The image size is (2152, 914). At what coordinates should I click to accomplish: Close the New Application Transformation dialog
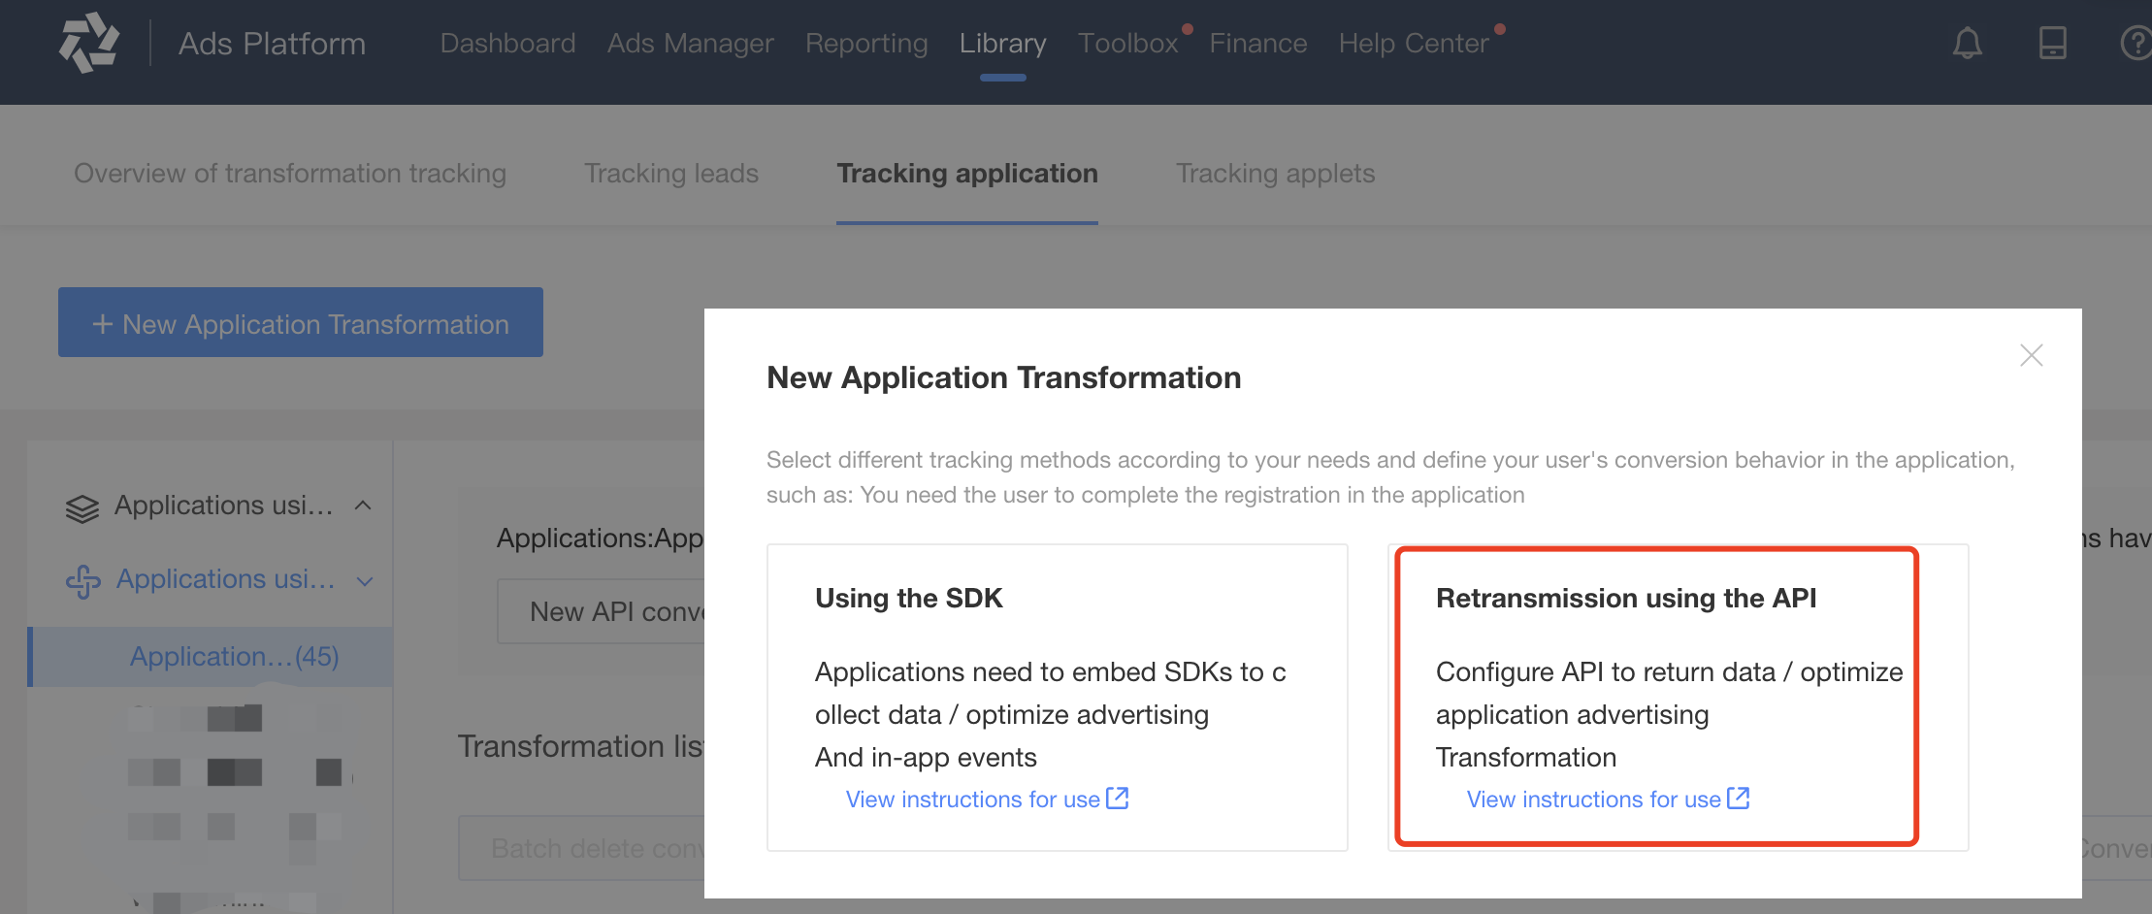coord(2032,355)
